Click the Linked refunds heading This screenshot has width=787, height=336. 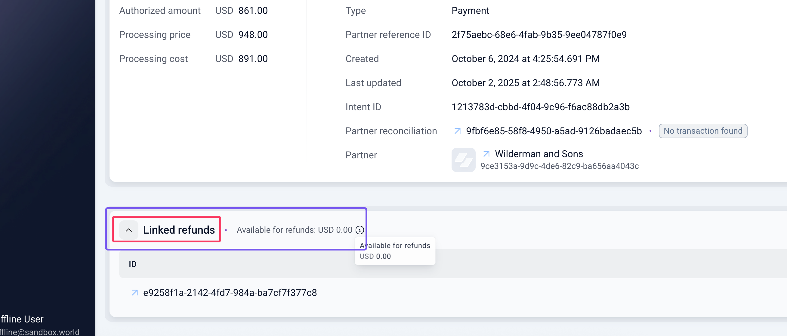(x=179, y=230)
